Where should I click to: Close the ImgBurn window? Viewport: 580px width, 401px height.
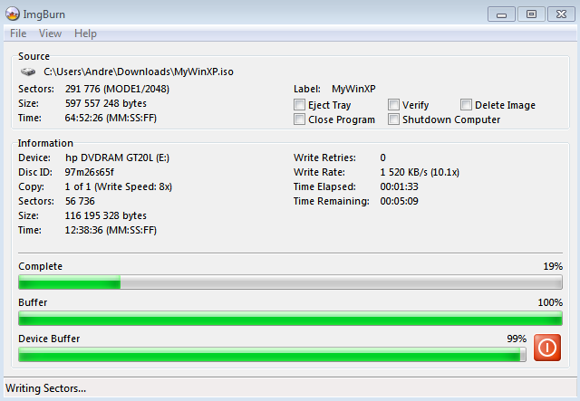pos(558,14)
